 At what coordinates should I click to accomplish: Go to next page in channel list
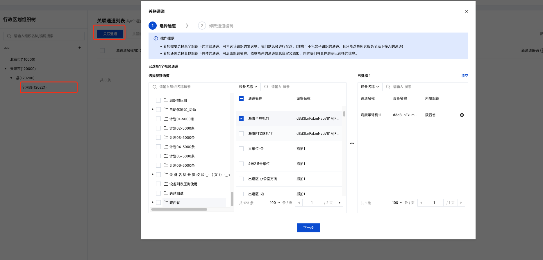pos(340,203)
